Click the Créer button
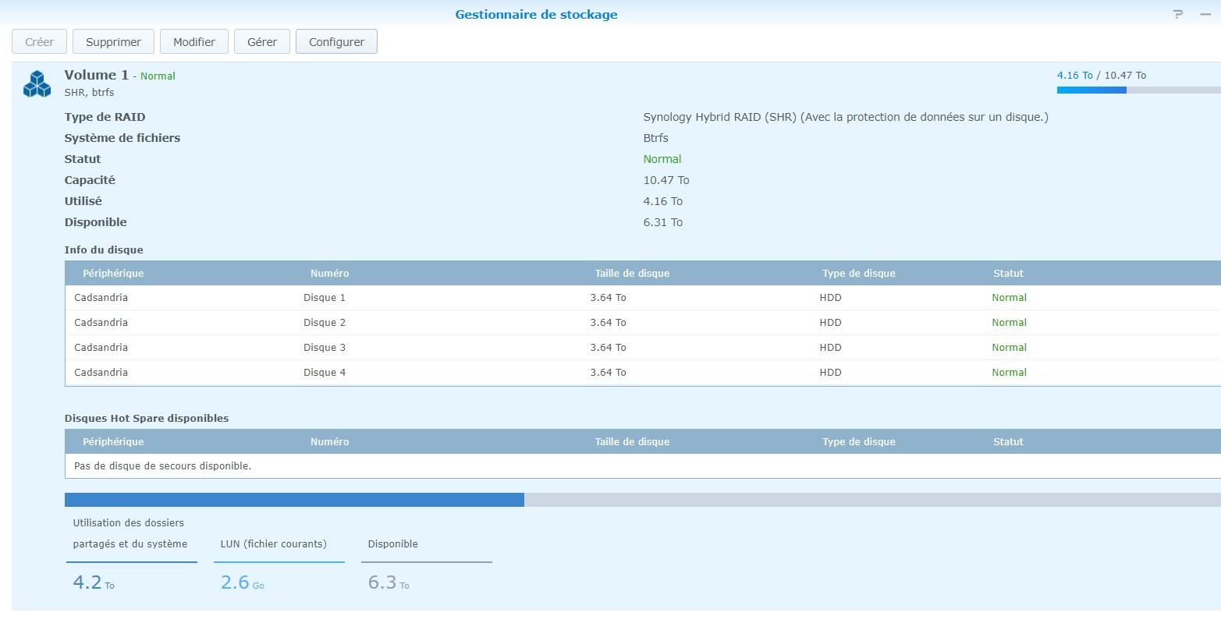 click(39, 42)
